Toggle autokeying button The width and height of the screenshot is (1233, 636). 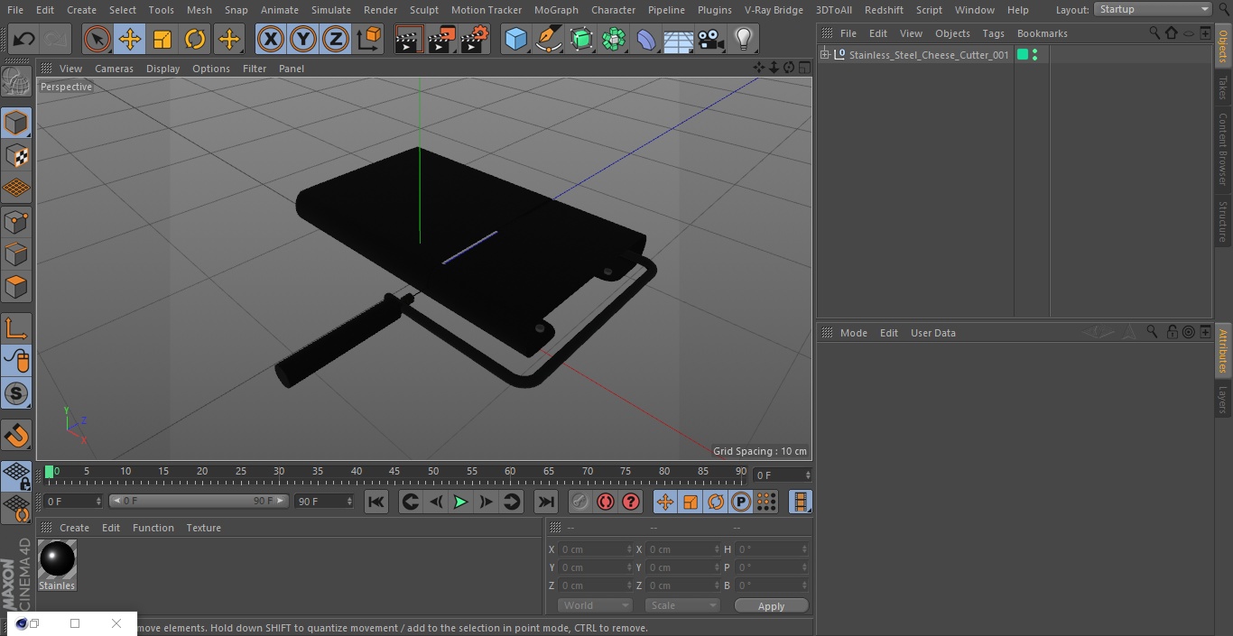coord(606,502)
